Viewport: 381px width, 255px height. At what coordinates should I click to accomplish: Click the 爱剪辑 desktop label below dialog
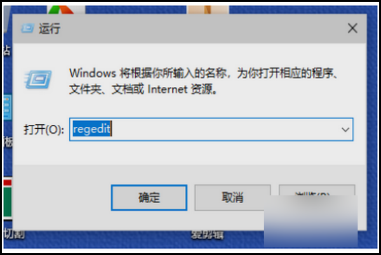click(207, 235)
